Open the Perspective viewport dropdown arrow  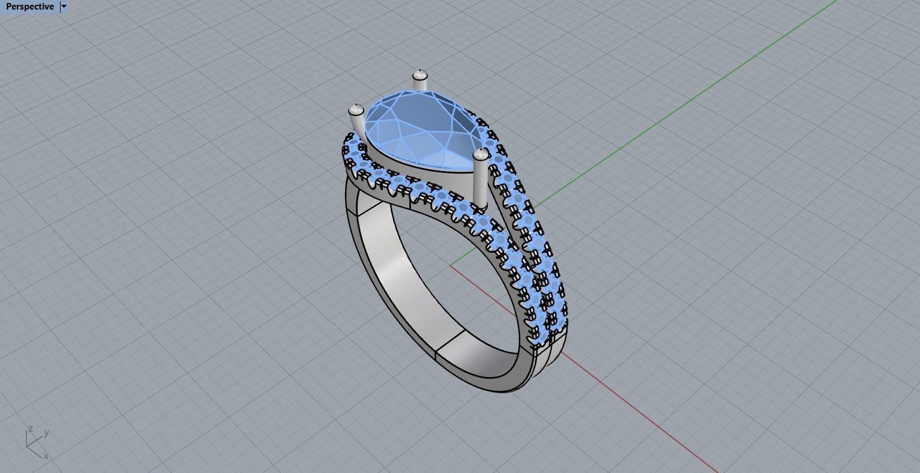click(64, 7)
